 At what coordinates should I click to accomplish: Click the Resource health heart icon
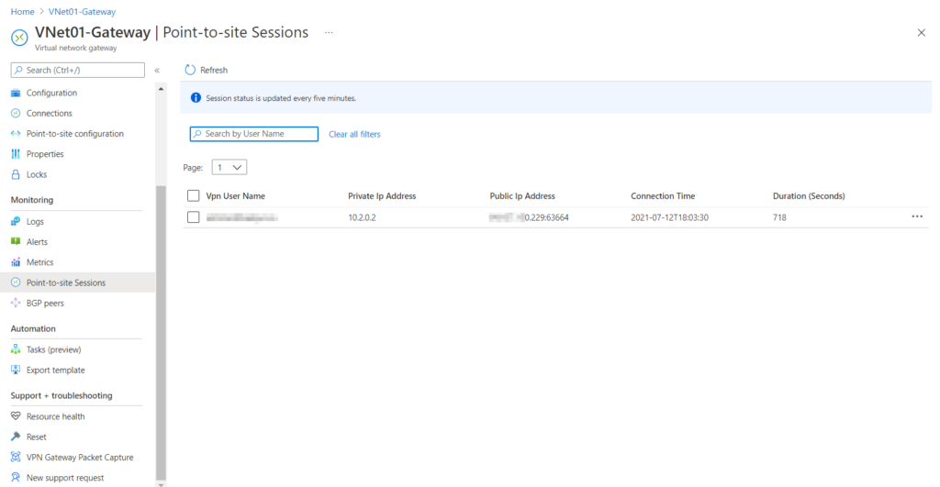point(16,416)
